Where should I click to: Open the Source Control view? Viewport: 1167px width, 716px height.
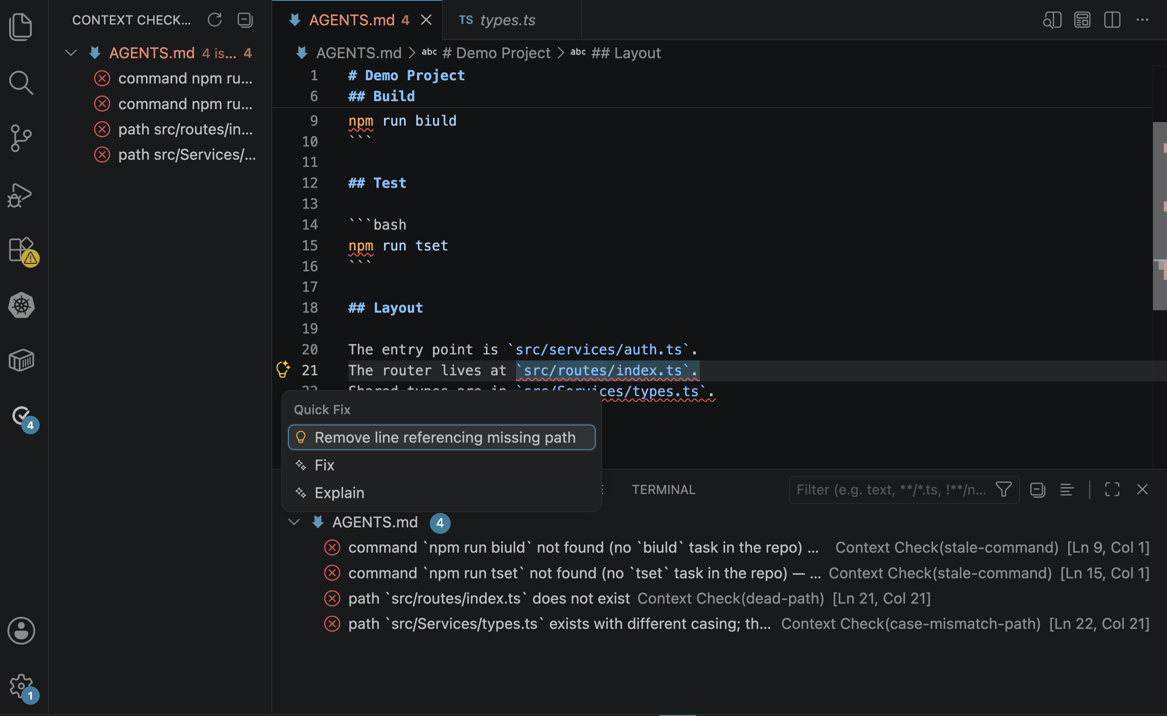(21, 138)
